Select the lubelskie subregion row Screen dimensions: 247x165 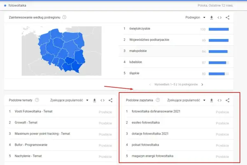click(x=176, y=62)
